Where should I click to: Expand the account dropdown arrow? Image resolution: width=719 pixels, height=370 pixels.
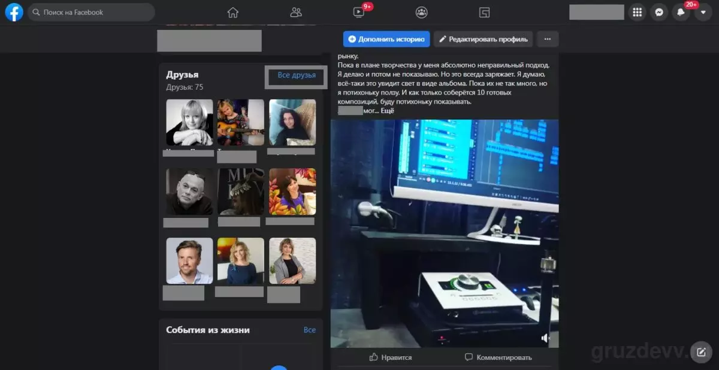tap(703, 12)
